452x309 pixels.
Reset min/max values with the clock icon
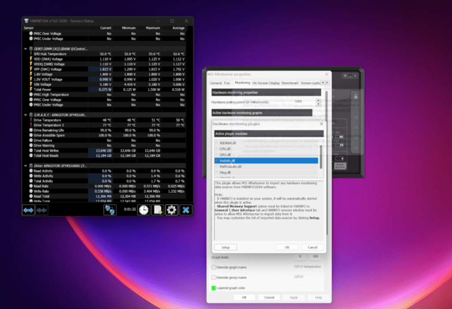tap(143, 210)
